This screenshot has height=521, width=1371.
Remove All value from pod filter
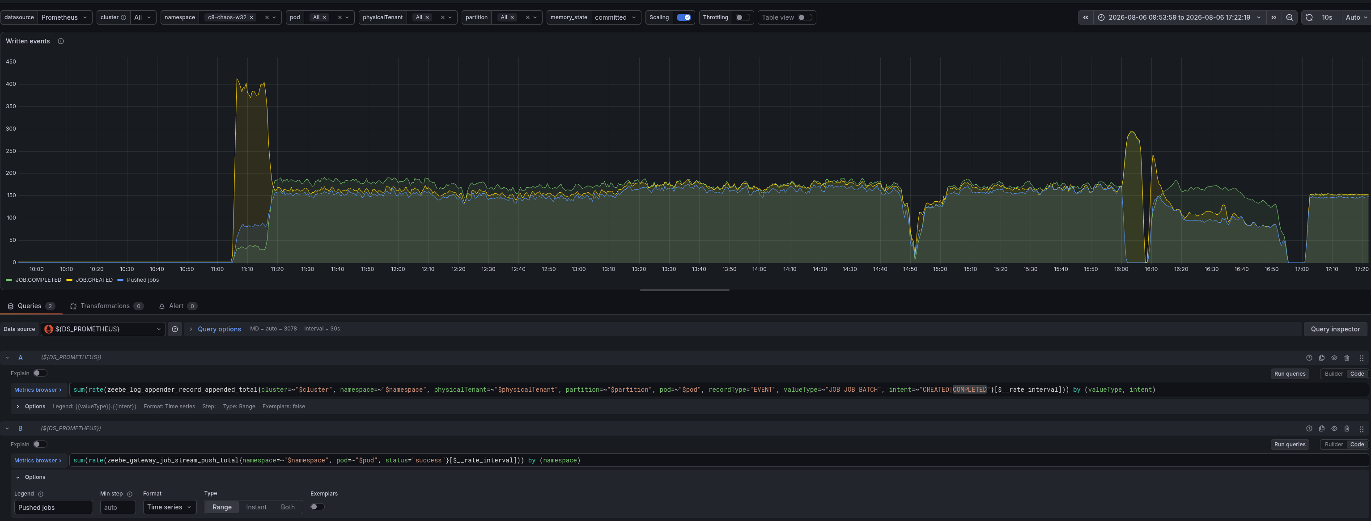pyautogui.click(x=324, y=17)
